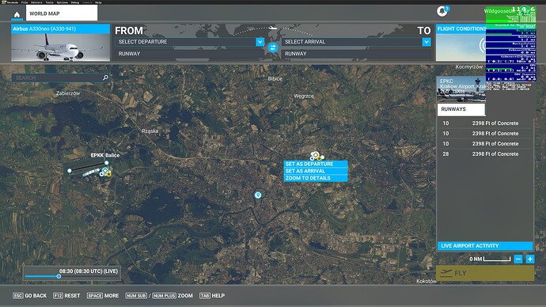Image resolution: width=546 pixels, height=307 pixels.
Task: Open the arrival Runway selector
Action: (356, 54)
